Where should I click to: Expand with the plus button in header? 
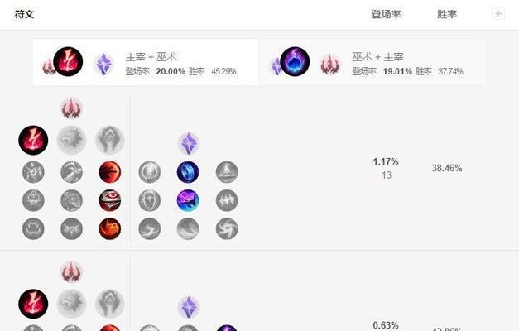tap(498, 14)
